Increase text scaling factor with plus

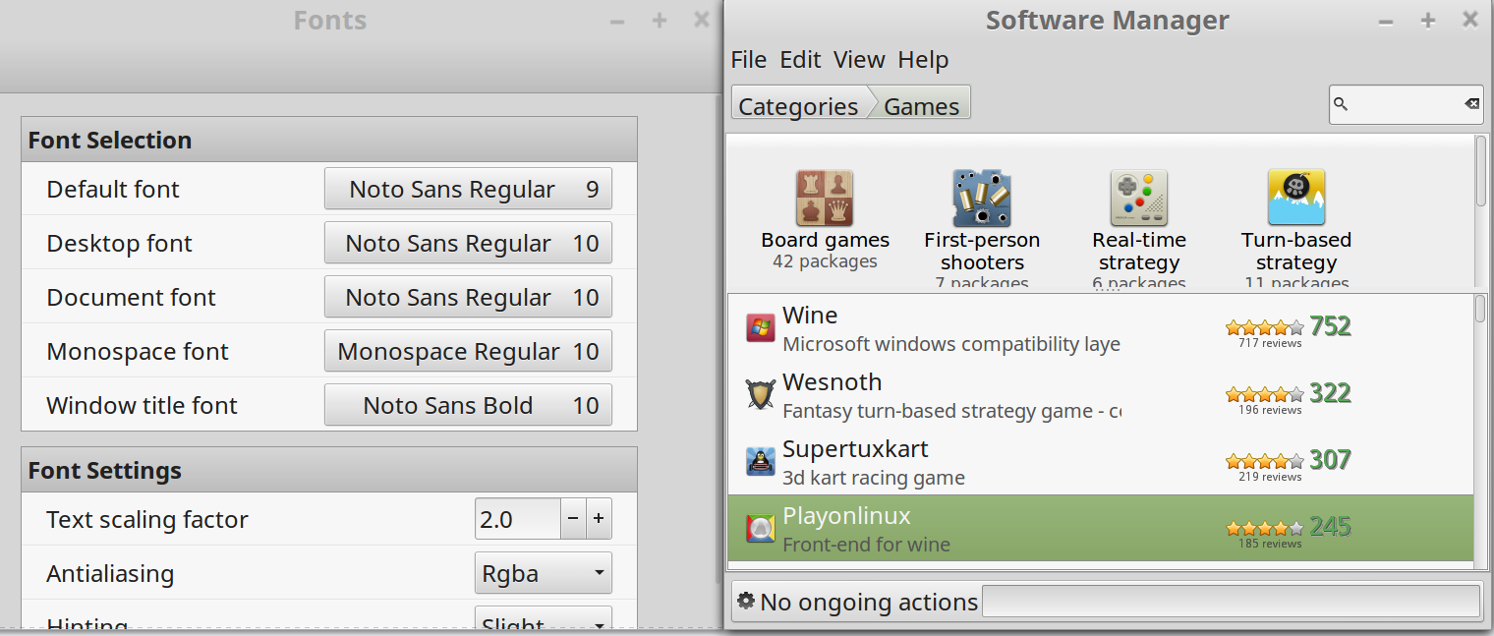599,519
